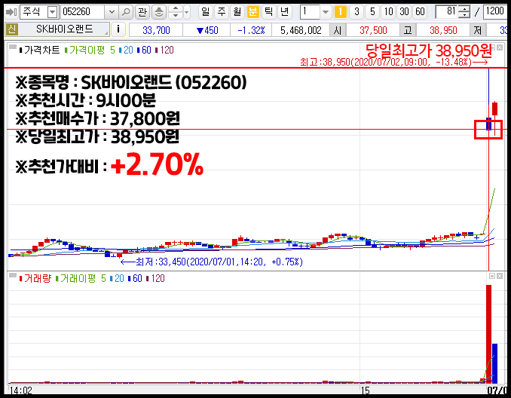Screen dimensions: 511x398
Task: Select the 분 minute chart period
Action: (253, 12)
